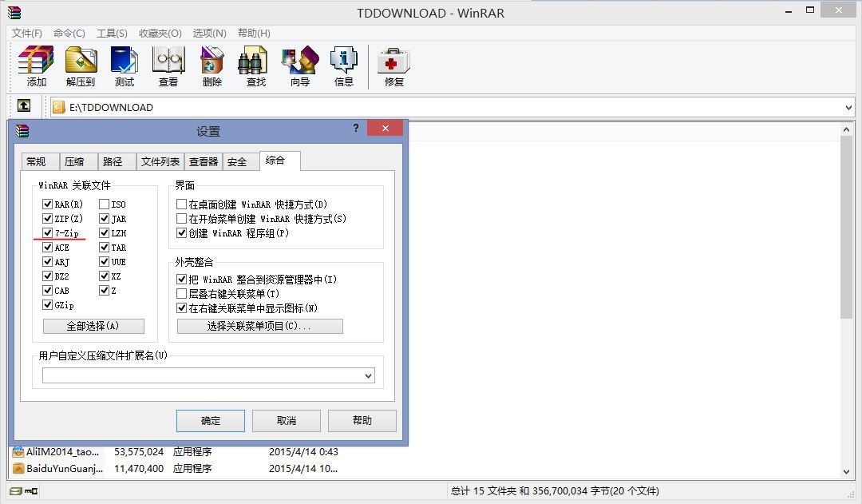Viewport: 862px width, 504px height.
Task: Click the 添加 (Add) toolbar icon
Action: (x=36, y=60)
